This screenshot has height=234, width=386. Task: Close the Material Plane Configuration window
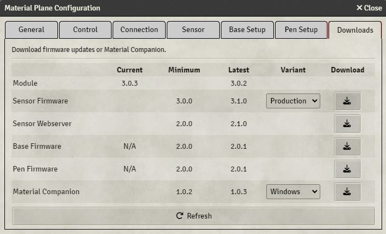tap(369, 8)
